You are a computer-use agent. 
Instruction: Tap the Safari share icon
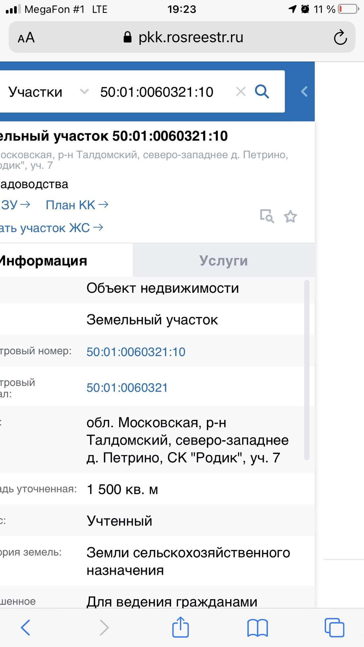click(x=181, y=627)
